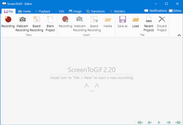Image resolution: width=183 pixels, height=125 pixels.
Task: Open the Extras menu
Action: (x=175, y=11)
